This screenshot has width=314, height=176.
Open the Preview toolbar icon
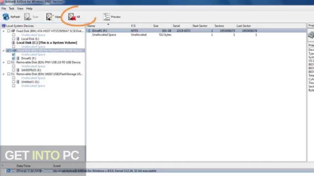(x=107, y=17)
